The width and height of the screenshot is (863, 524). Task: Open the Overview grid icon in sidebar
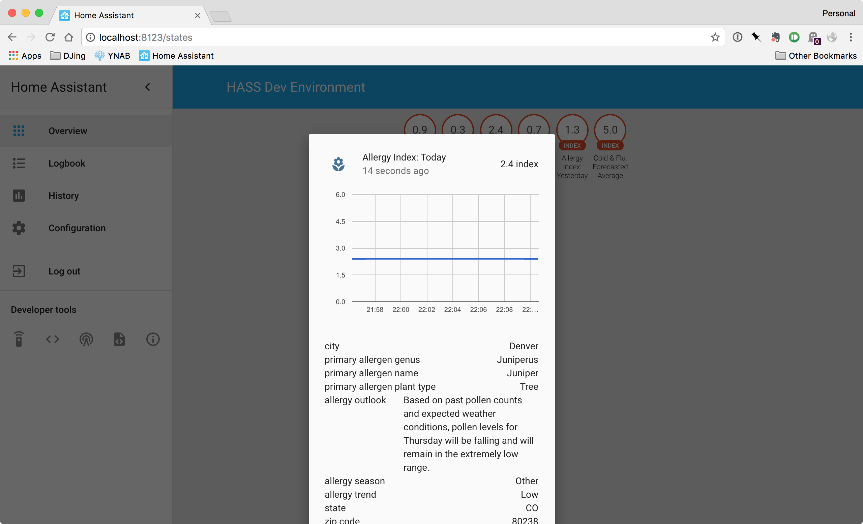point(19,130)
